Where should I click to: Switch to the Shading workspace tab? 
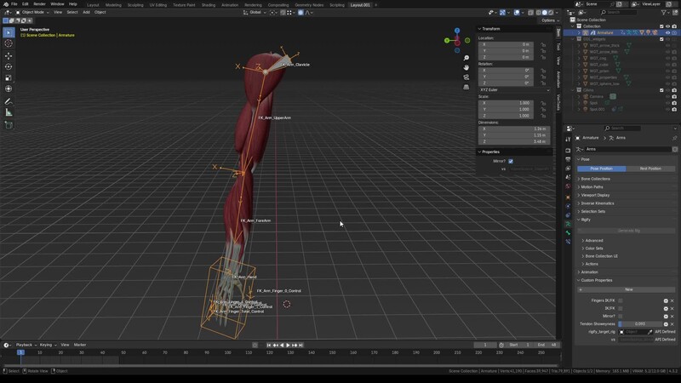[208, 4]
